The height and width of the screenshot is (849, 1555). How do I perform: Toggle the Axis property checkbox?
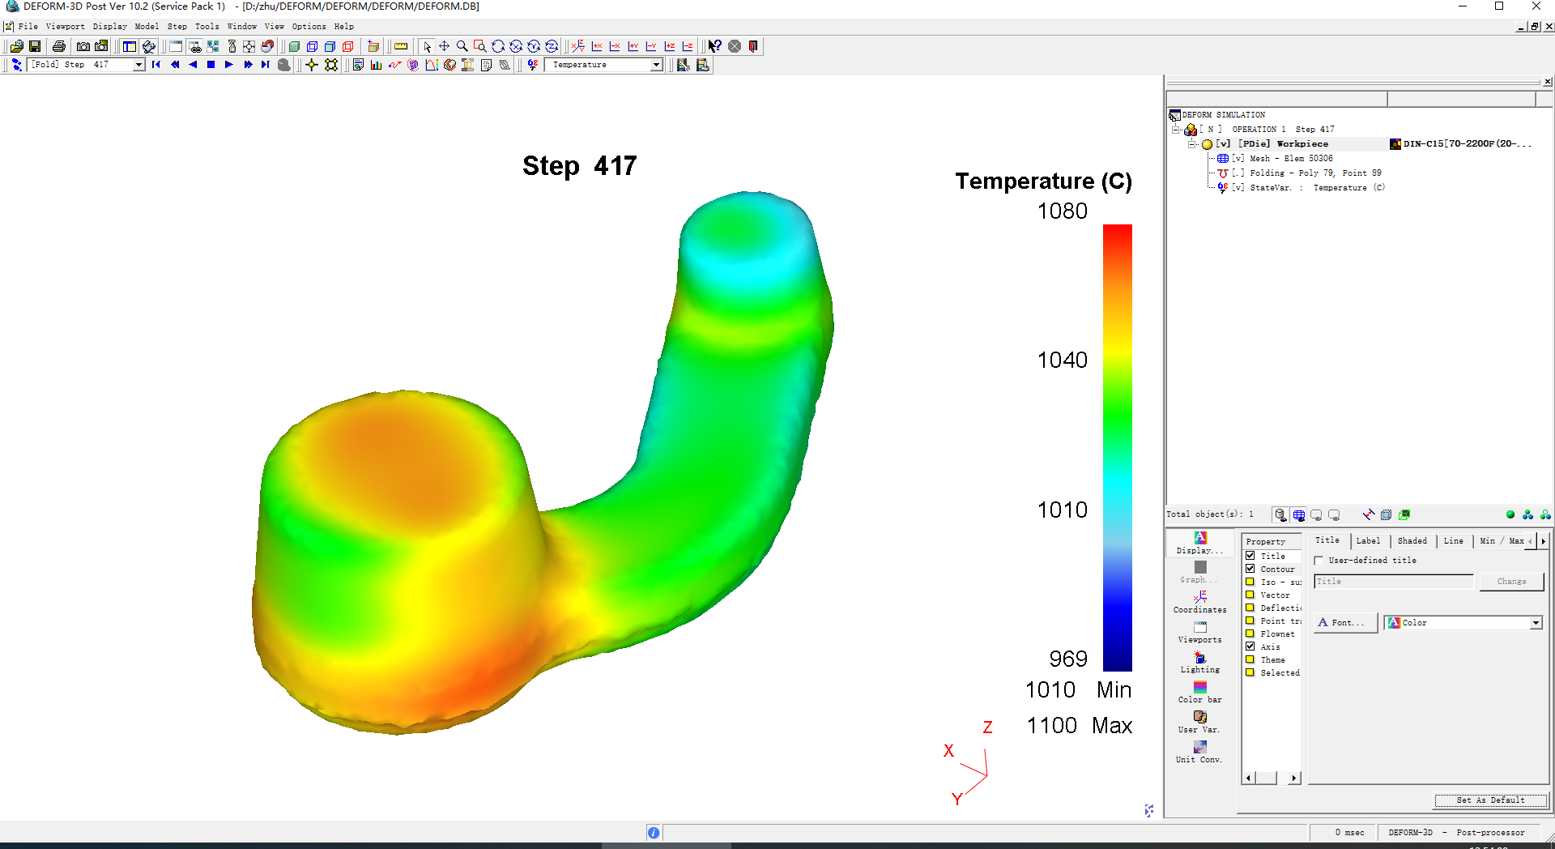[x=1250, y=646]
